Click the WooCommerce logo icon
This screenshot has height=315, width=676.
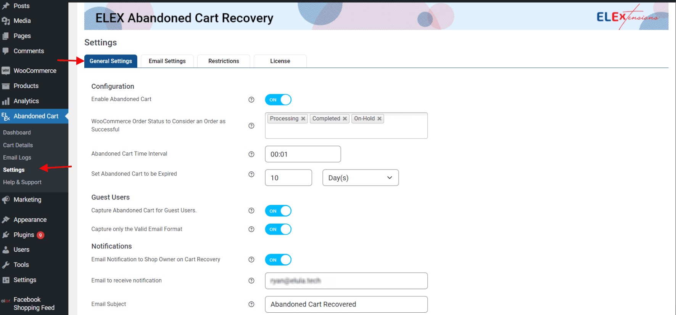tap(6, 71)
